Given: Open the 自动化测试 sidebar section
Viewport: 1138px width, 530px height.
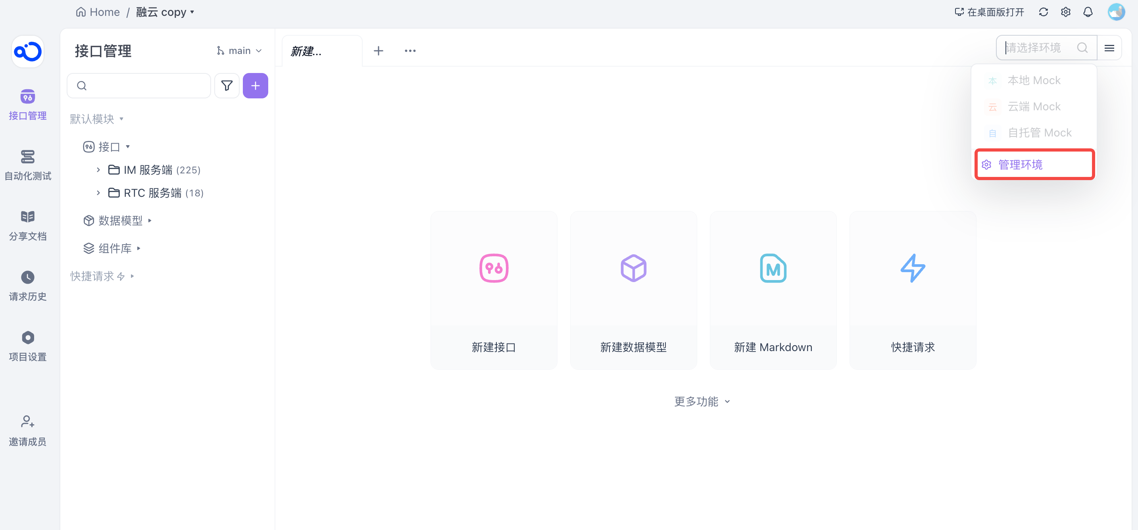Looking at the screenshot, I should click(x=27, y=165).
